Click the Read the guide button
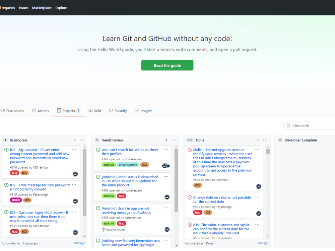The image size is (335, 251). 167,65
